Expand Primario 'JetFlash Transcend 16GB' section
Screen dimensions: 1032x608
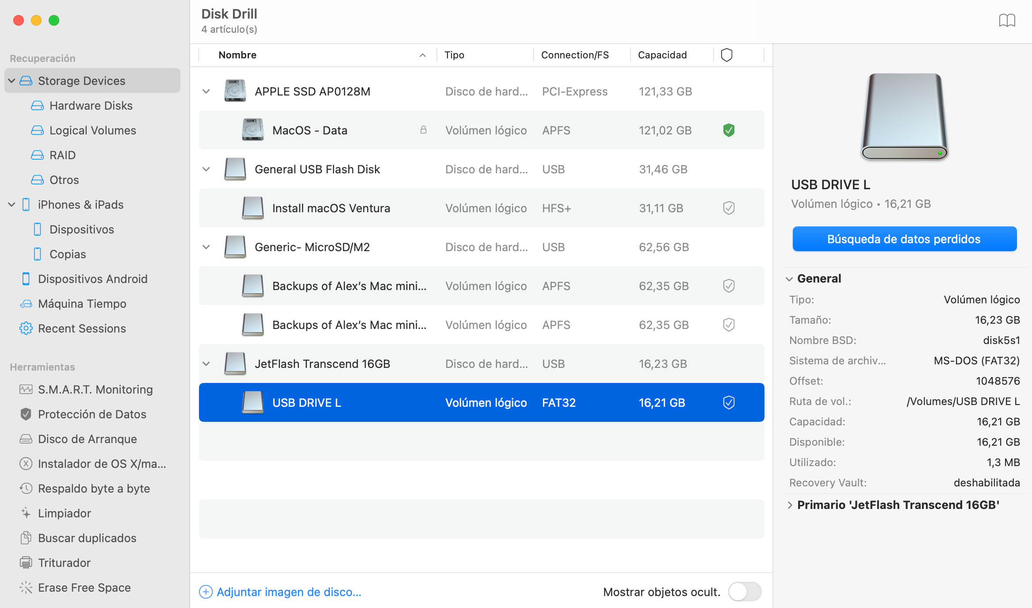[x=790, y=505]
